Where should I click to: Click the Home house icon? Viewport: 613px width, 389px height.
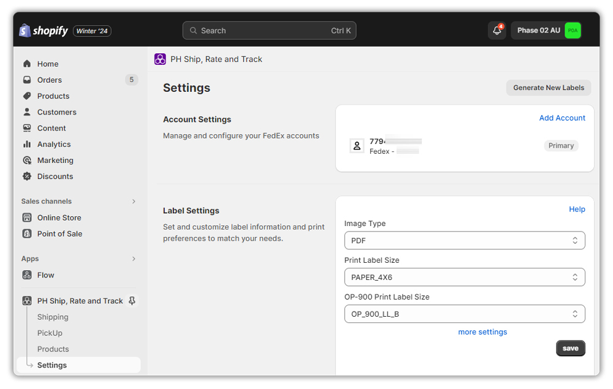[27, 64]
